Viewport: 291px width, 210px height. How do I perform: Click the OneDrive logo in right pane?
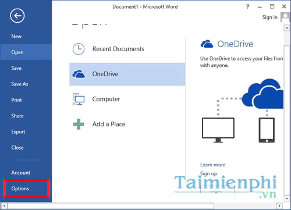point(207,44)
